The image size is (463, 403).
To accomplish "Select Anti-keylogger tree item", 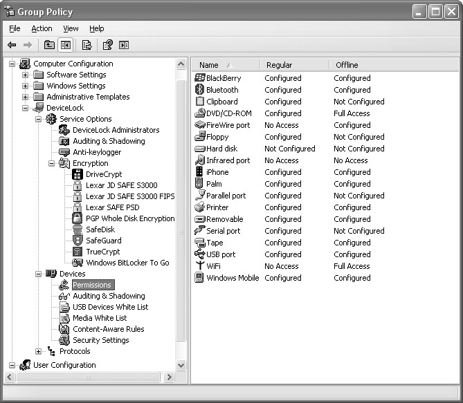I will [x=97, y=152].
